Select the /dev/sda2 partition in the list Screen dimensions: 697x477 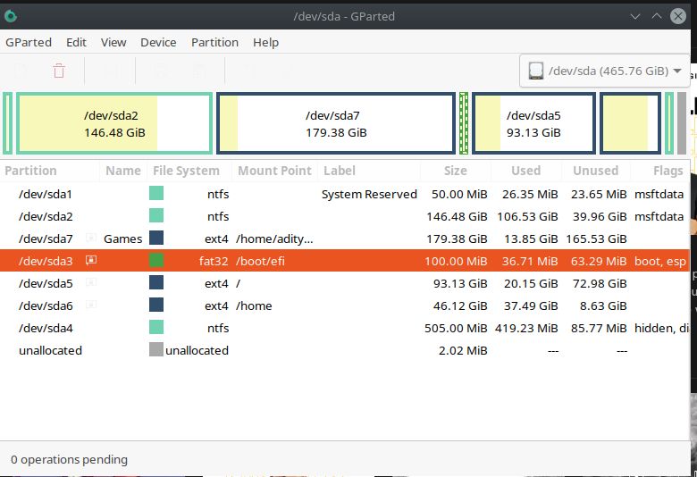[x=46, y=216]
